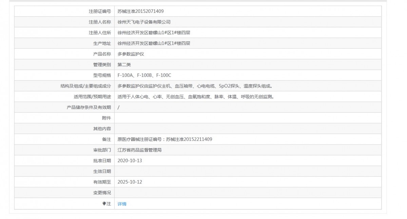The height and width of the screenshot is (219, 407).
Task: Click the 变更情况 label
Action: [102, 193]
